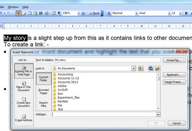The image size is (192, 131).
Task: Select Create New Document option
Action: [x=24, y=102]
